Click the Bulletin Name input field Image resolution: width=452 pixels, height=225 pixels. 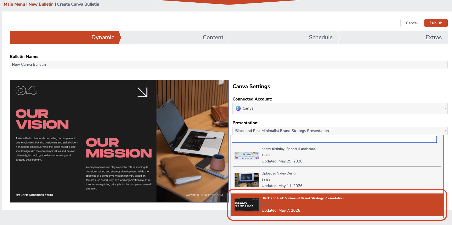click(229, 64)
